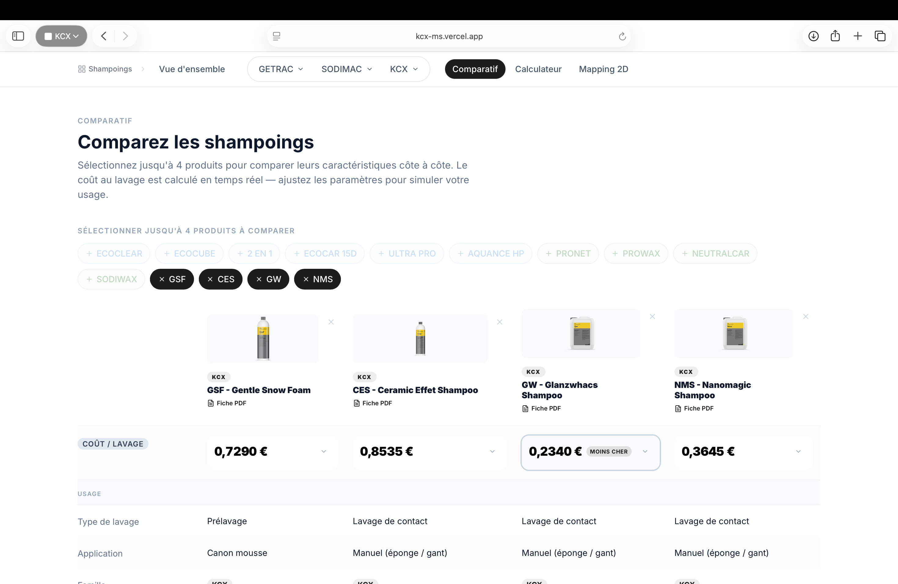Add AQUANCE HP to the comparison
Screen dimensions: 898x584
491,254
